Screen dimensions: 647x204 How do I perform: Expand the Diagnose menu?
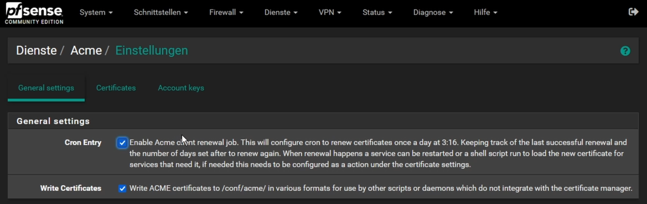coord(433,12)
